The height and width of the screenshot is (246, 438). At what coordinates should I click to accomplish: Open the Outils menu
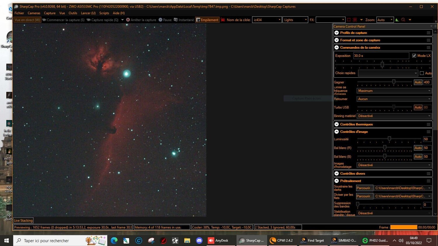click(73, 13)
